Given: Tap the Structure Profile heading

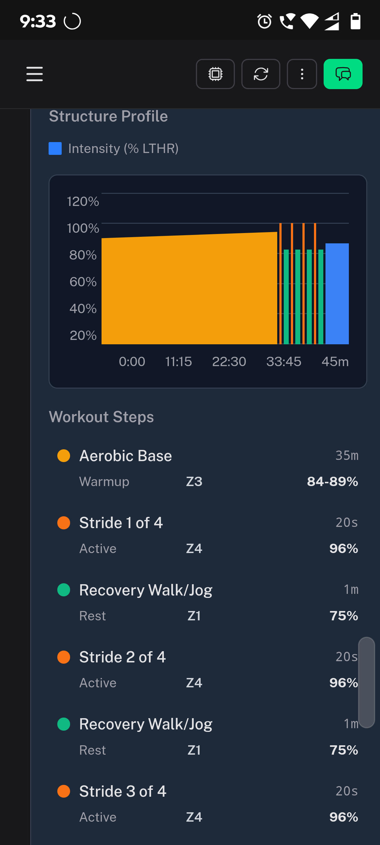Looking at the screenshot, I should coord(108,117).
